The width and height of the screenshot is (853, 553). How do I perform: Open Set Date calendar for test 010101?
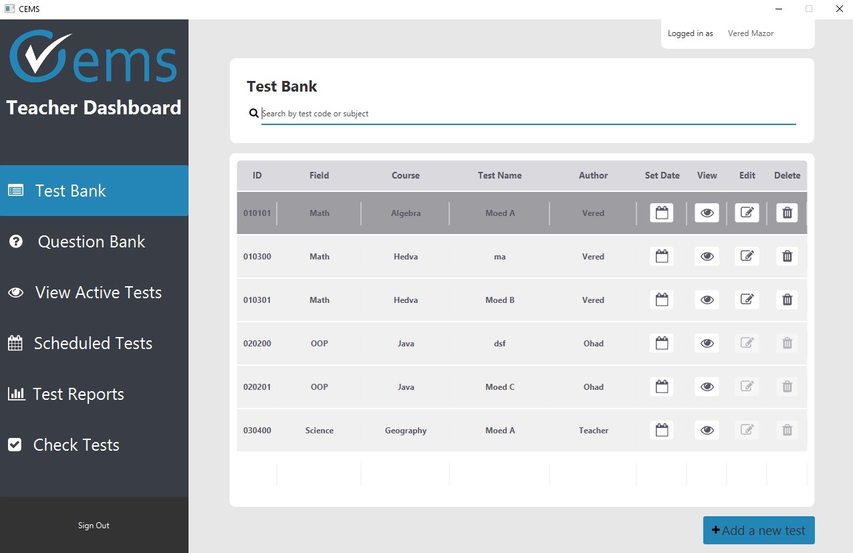coord(662,213)
